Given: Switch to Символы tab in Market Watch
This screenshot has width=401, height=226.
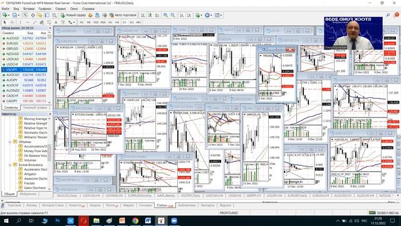Looking at the screenshot, I should point(11,107).
